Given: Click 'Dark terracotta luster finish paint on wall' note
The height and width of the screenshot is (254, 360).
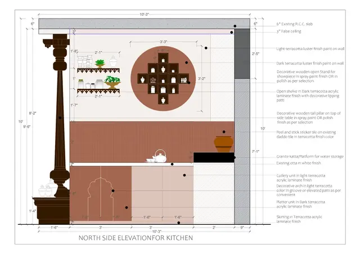Looking at the screenshot, I should tap(310, 63).
